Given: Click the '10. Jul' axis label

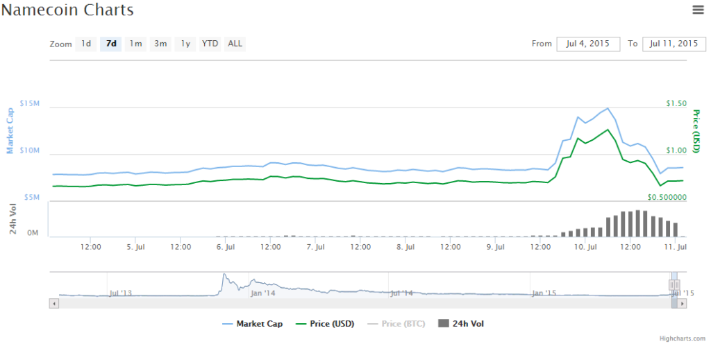Looking at the screenshot, I should 585,247.
